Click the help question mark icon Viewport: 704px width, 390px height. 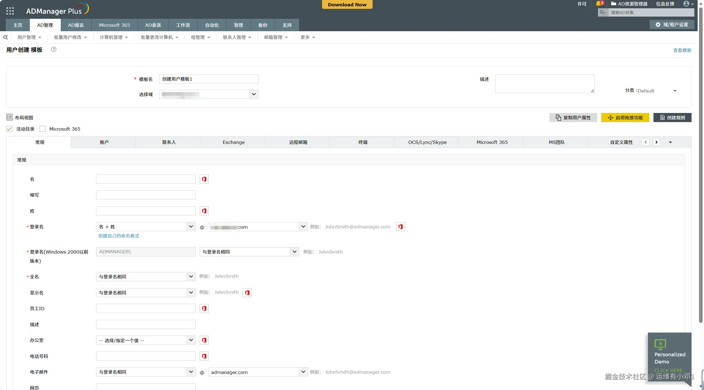54,49
